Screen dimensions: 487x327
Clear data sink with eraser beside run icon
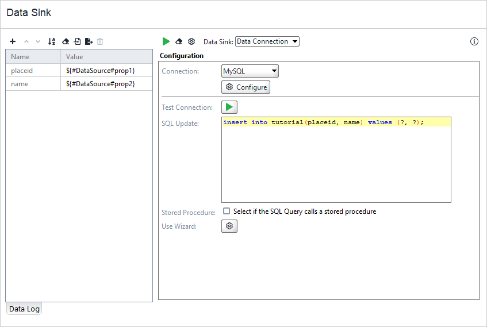pos(179,41)
